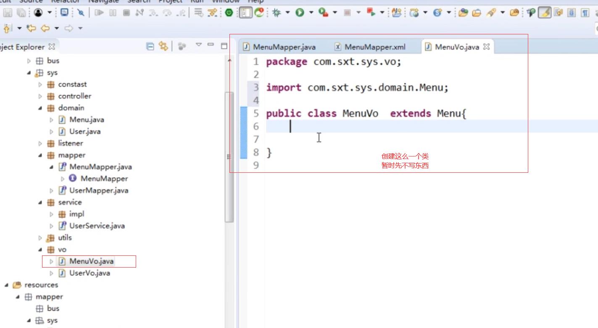Viewport: 598px width, 328px height.
Task: Click the user profile toolbar icon
Action: [38, 13]
